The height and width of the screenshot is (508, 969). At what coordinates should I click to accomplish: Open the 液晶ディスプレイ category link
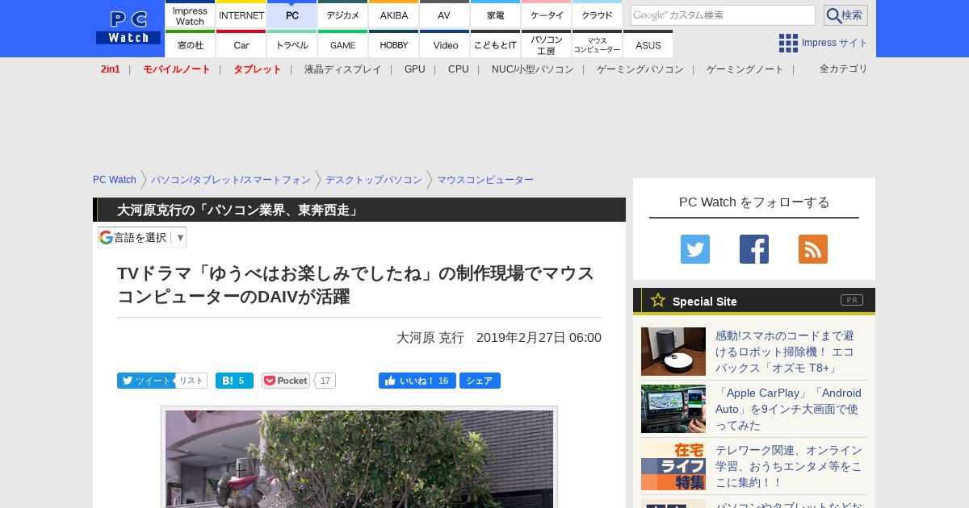point(342,69)
